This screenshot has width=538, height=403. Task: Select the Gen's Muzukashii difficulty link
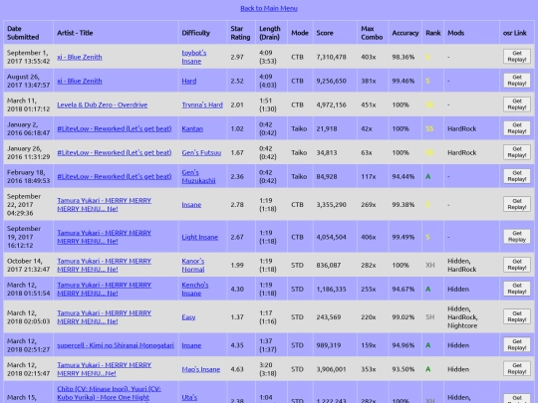pos(198,177)
